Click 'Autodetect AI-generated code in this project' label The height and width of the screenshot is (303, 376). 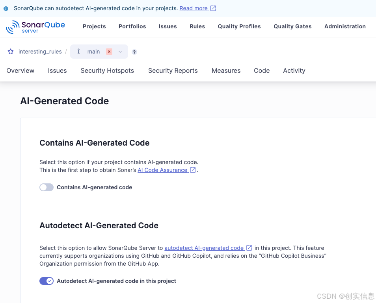(117, 281)
